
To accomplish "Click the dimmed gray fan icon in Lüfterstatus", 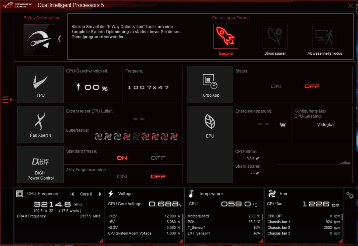I will coord(136,137).
